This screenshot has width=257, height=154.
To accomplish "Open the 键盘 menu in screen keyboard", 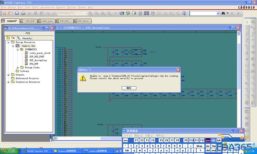I will [x=138, y=135].
